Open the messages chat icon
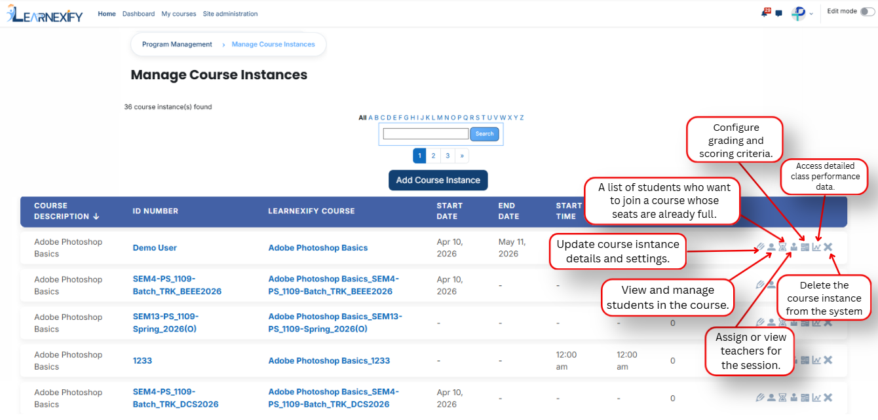The width and height of the screenshot is (878, 420). click(x=778, y=13)
